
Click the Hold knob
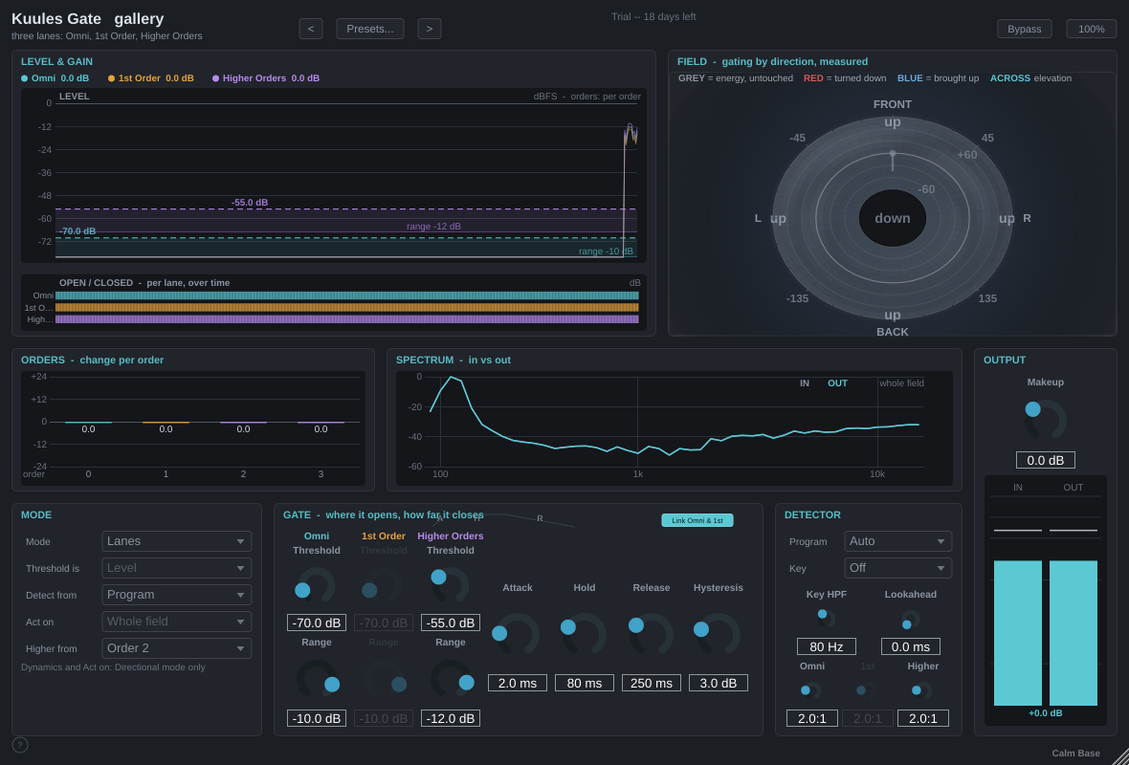584,635
